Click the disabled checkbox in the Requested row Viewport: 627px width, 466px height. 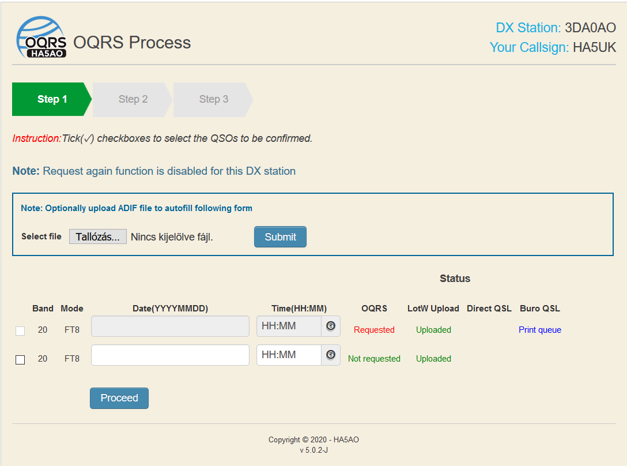tap(20, 330)
